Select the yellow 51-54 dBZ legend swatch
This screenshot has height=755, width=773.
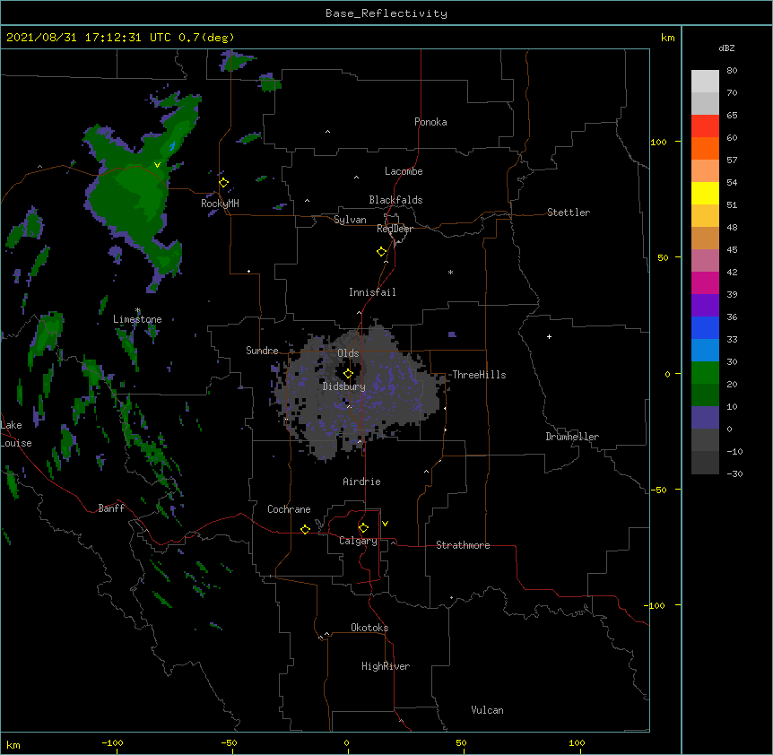(705, 193)
